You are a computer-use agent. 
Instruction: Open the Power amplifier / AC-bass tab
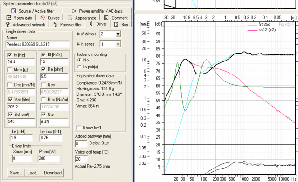click(x=97, y=11)
